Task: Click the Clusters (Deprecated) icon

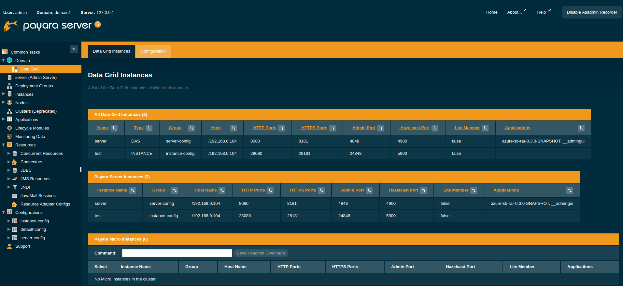Action: [x=9, y=111]
